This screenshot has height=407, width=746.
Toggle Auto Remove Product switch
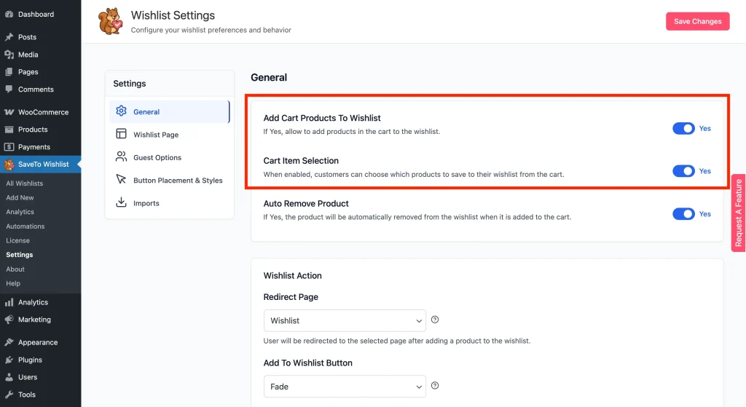(x=683, y=214)
